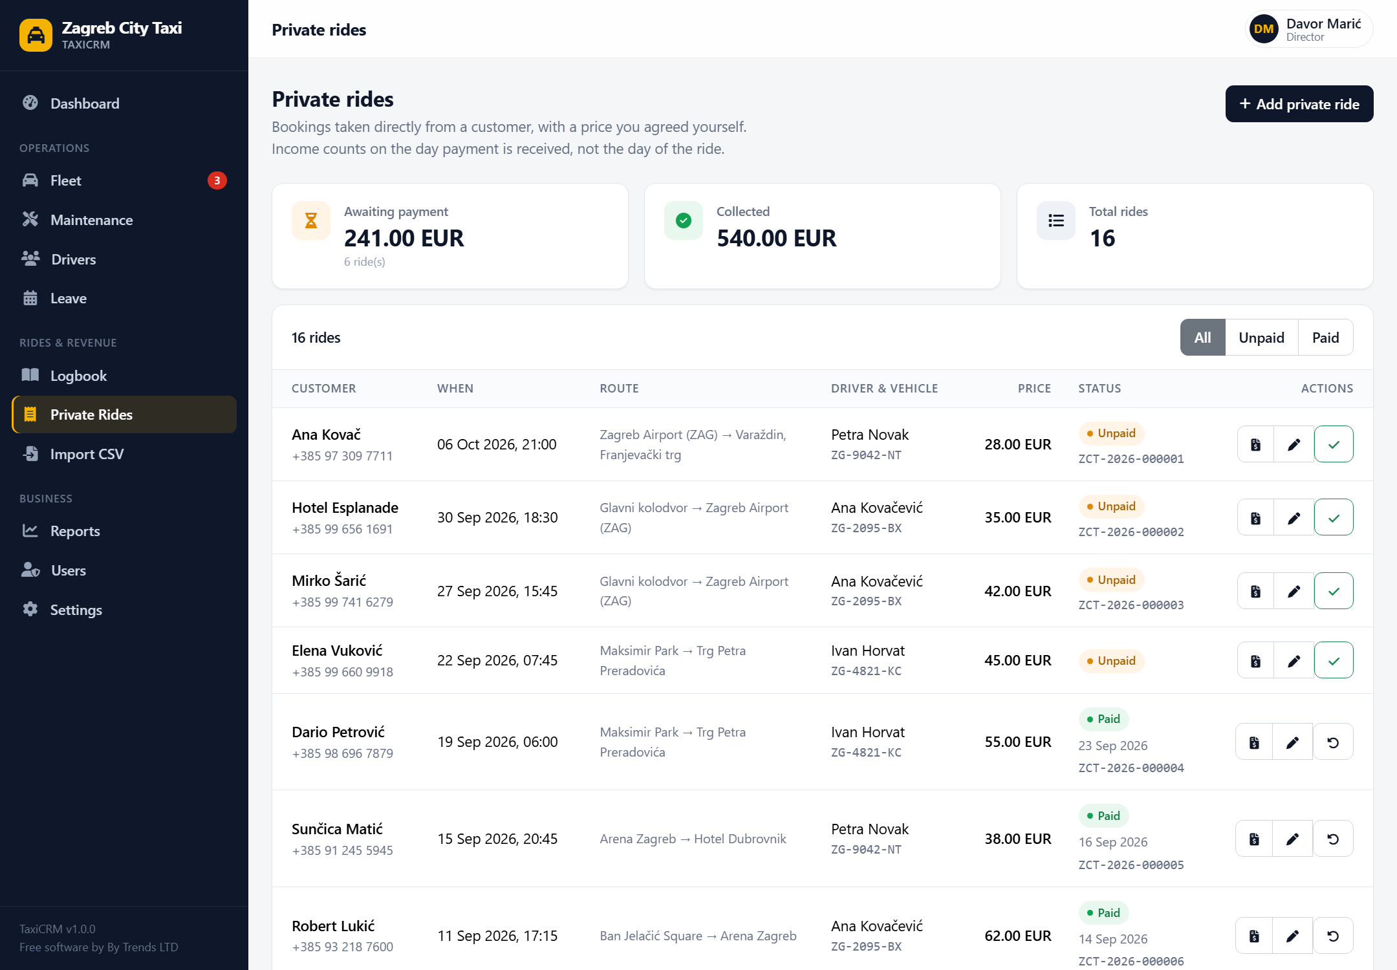Mark Mirko Šarić ride as paid
The width and height of the screenshot is (1397, 970).
(x=1334, y=591)
